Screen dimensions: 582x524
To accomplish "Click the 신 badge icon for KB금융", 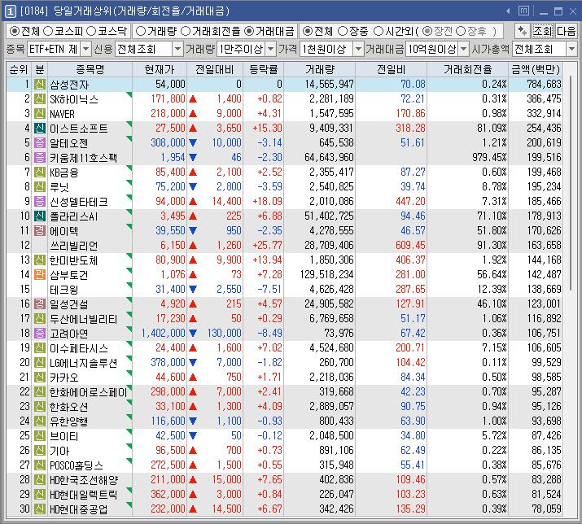I will pos(40,172).
